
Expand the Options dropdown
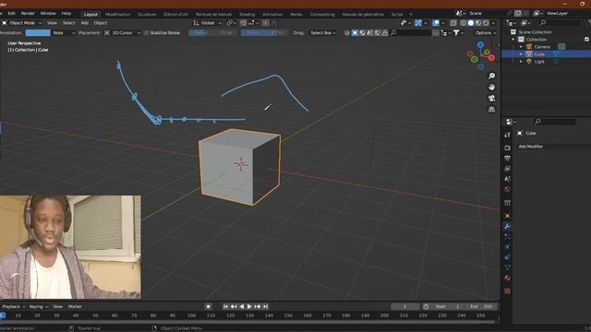tap(486, 33)
